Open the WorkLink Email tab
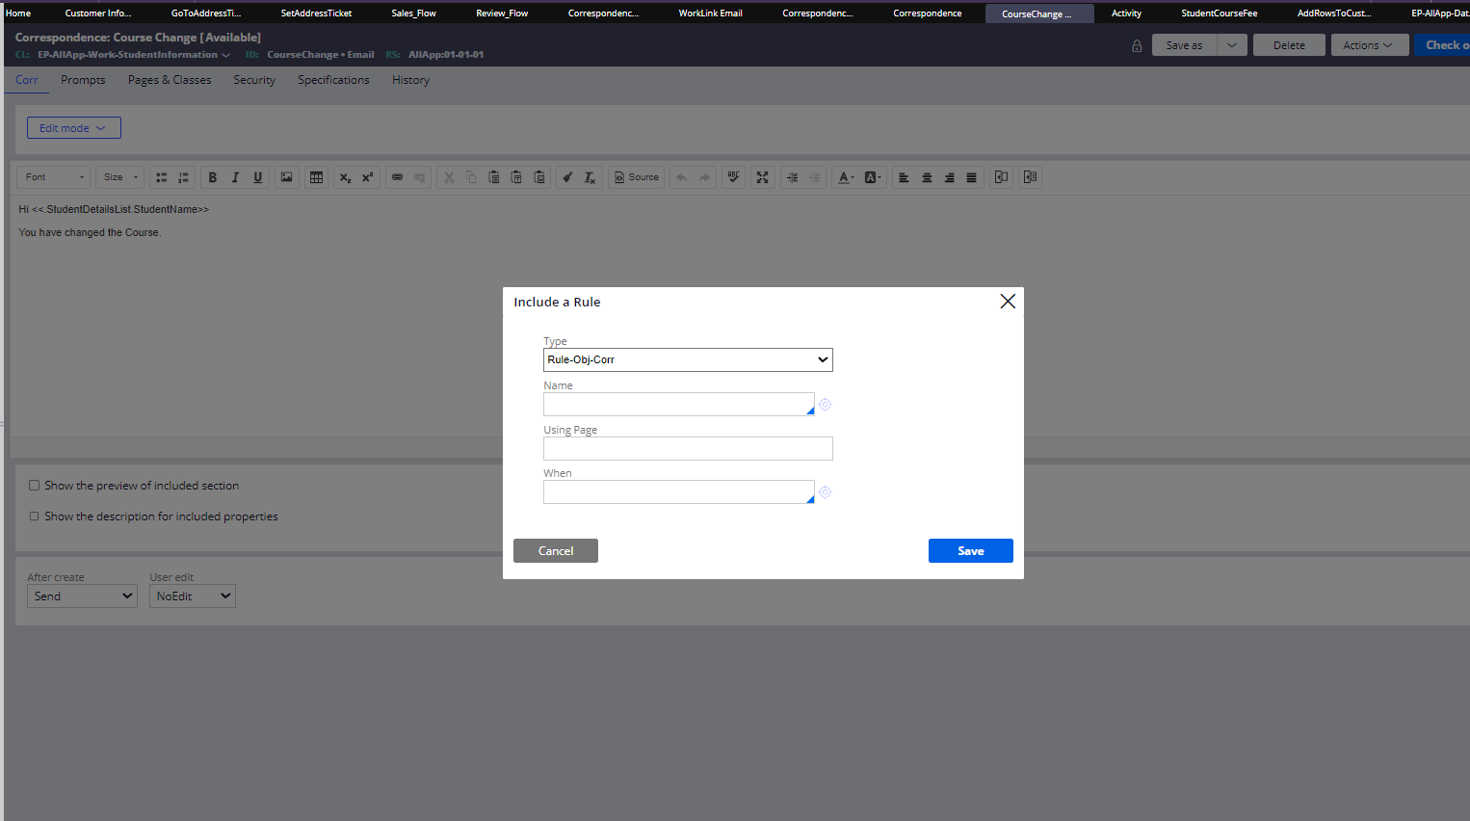The height and width of the screenshot is (821, 1470). click(710, 13)
